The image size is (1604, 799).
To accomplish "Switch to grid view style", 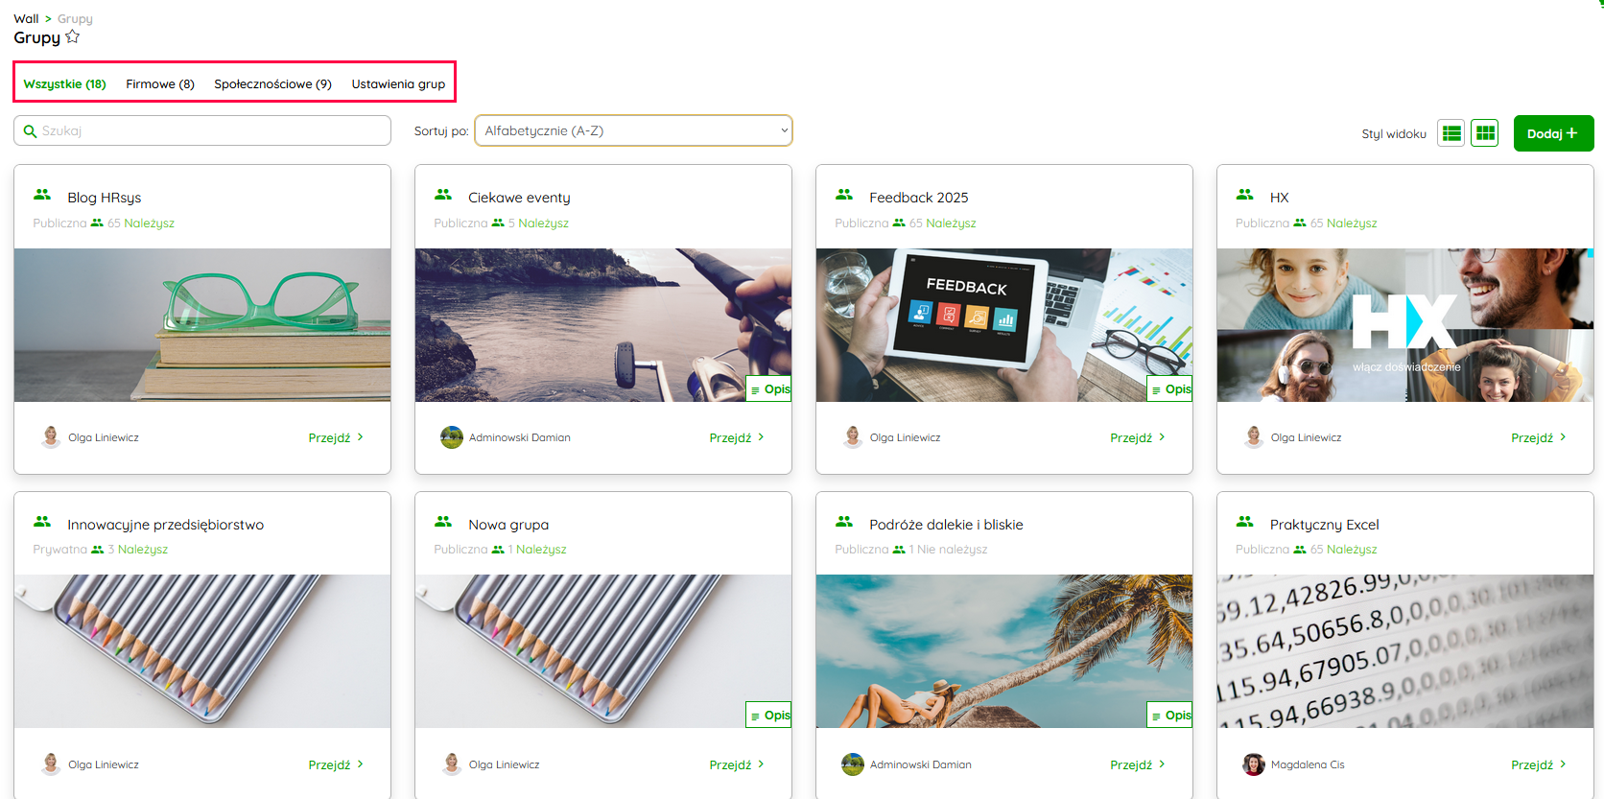I will [1485, 133].
